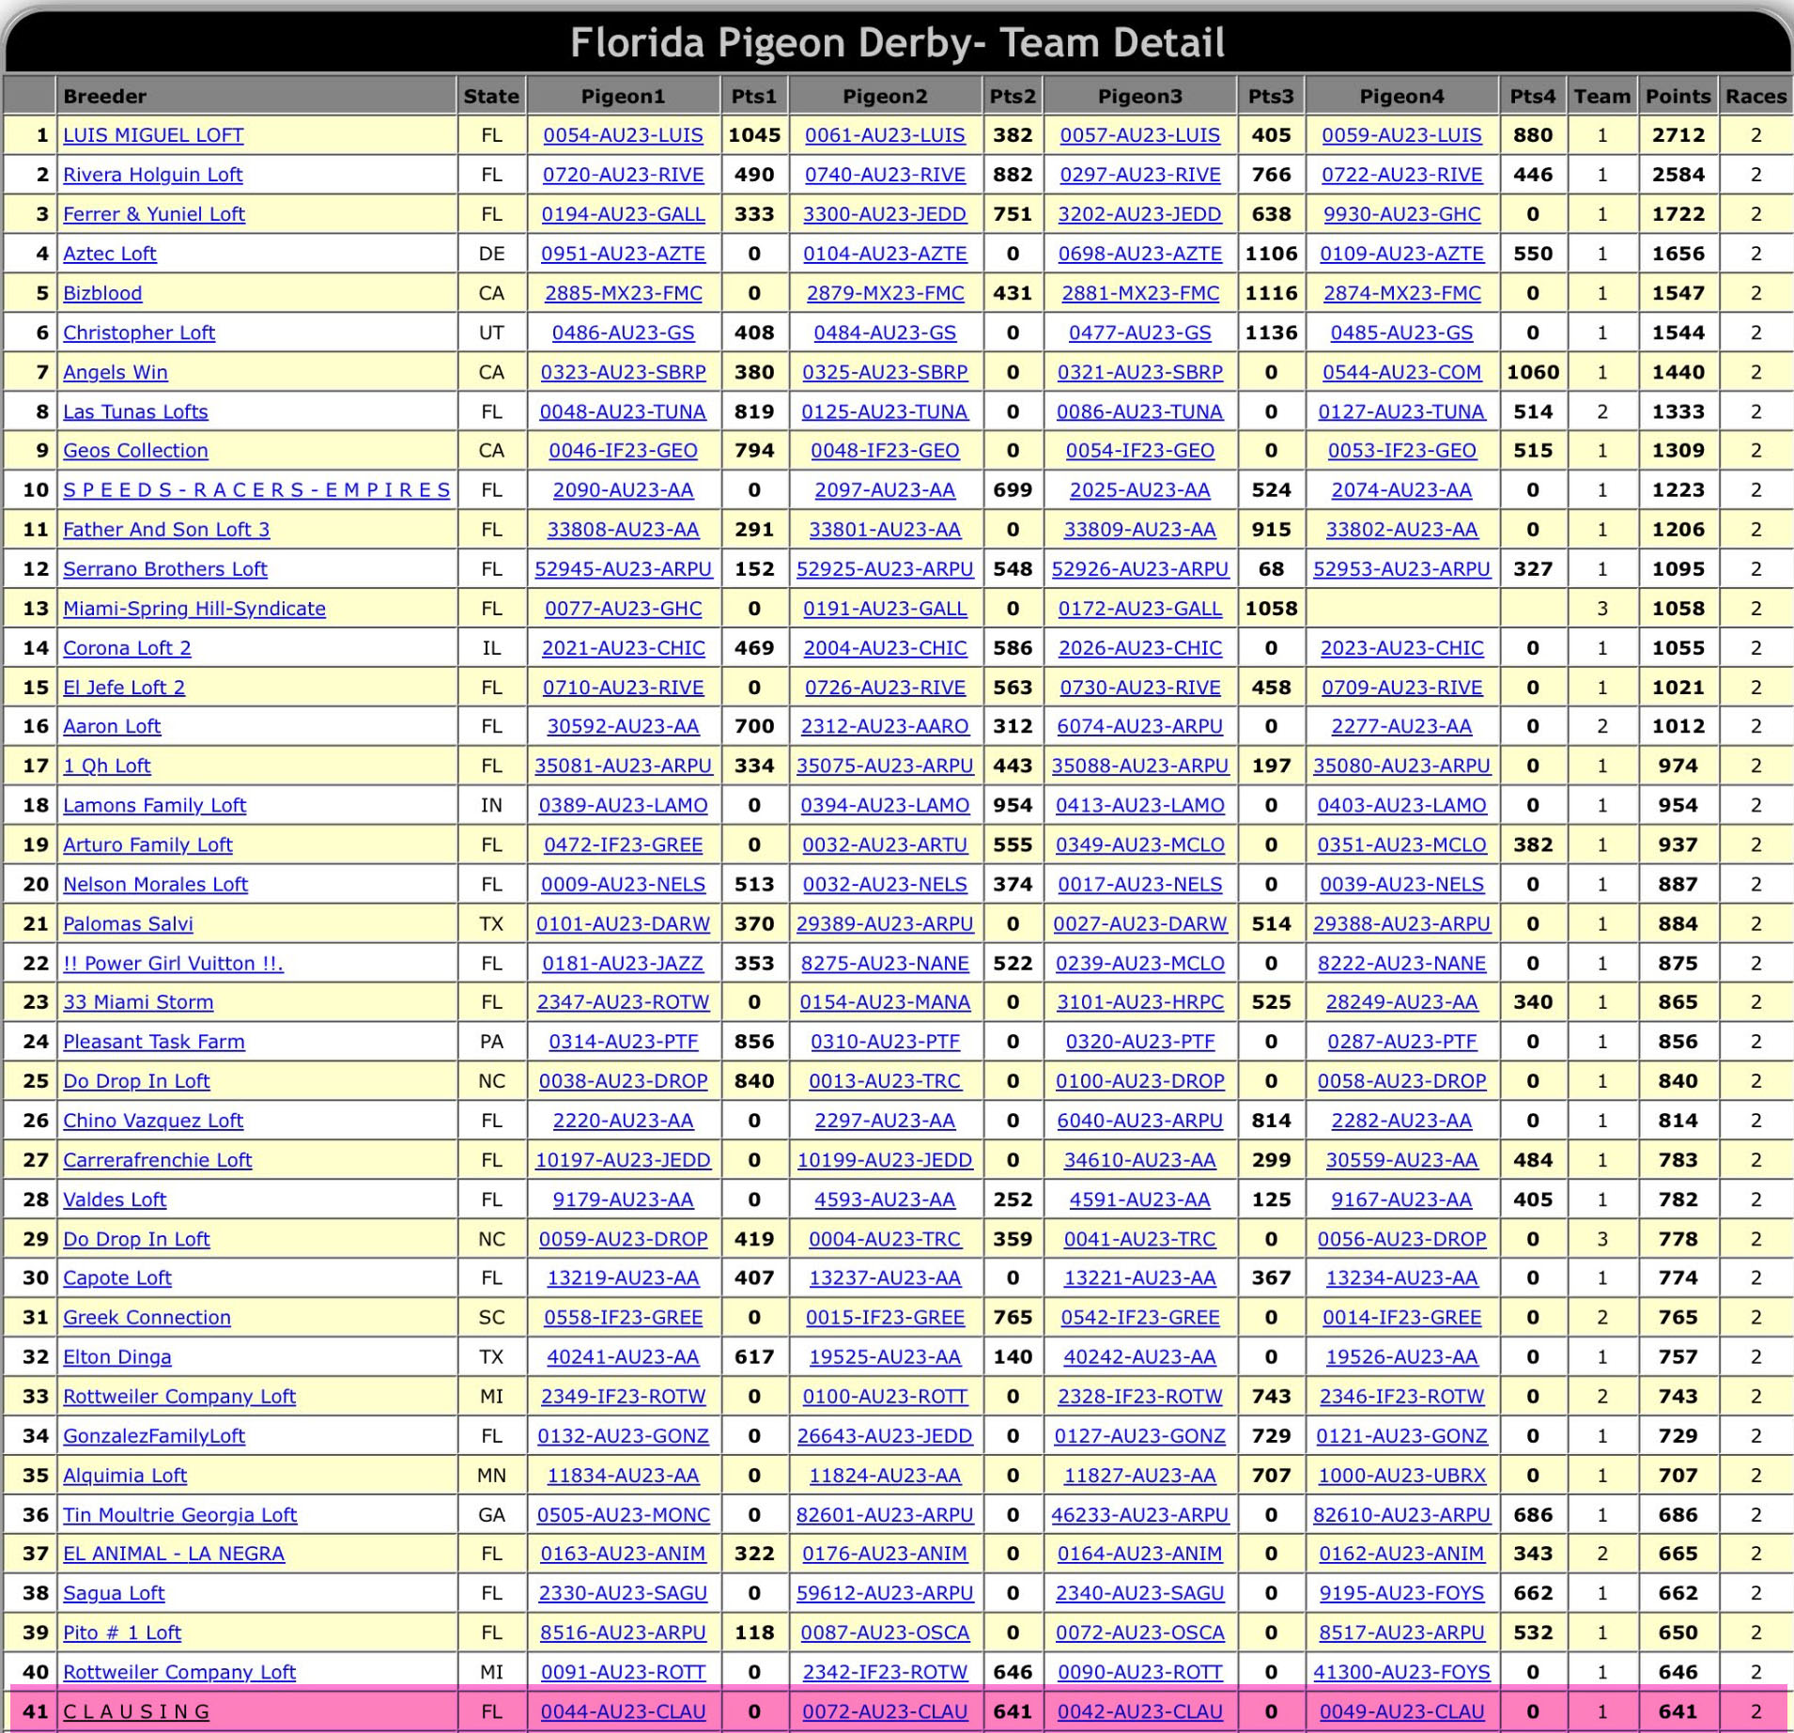Click the Breeder column header
The width and height of the screenshot is (1794, 1733).
[256, 96]
